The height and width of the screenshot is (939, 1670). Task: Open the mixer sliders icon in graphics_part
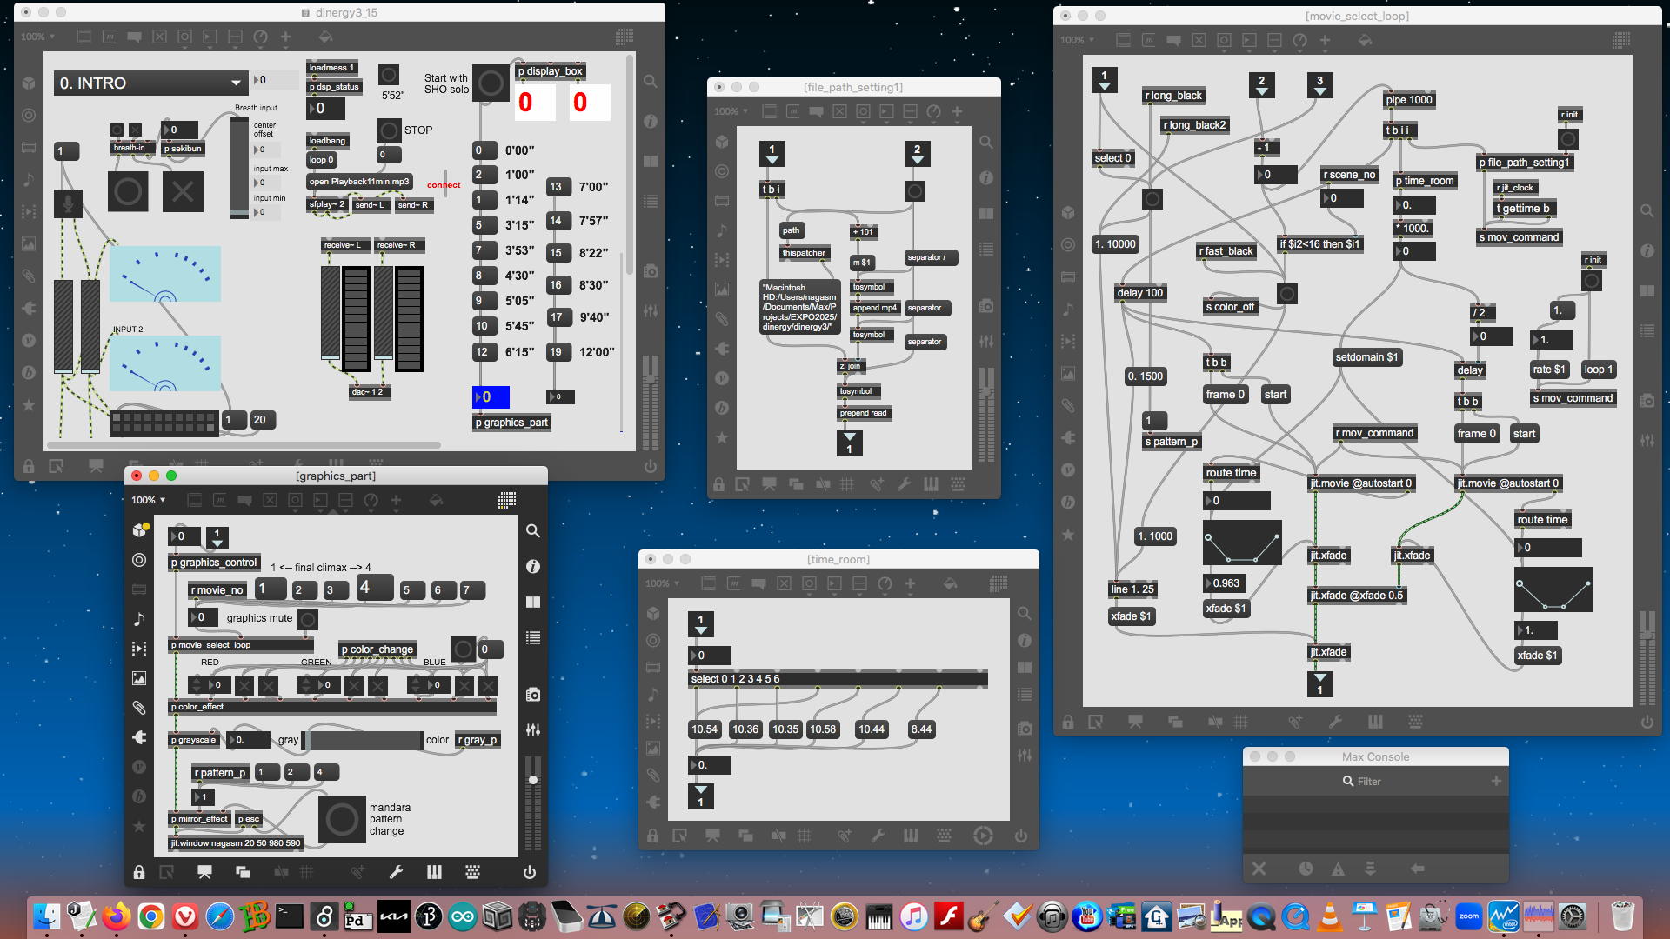[x=533, y=730]
